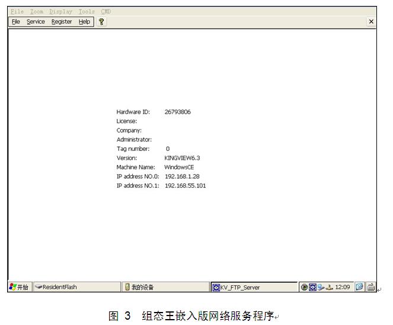Open the outer Zoom menu
393x325 pixels.
tap(37, 11)
